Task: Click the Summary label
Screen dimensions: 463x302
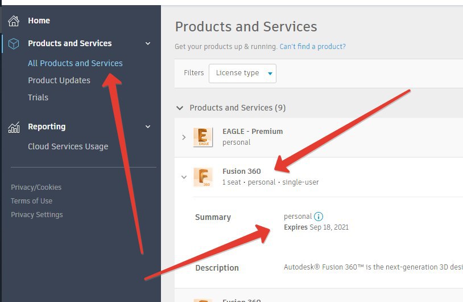Action: [213, 217]
